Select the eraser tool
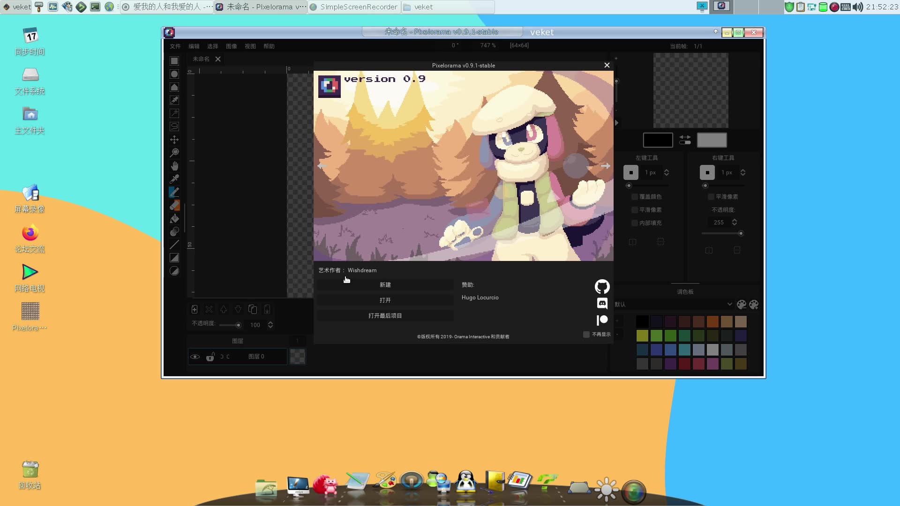 click(174, 205)
